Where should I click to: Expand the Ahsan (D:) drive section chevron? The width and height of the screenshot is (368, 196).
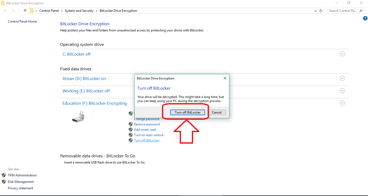342,78
